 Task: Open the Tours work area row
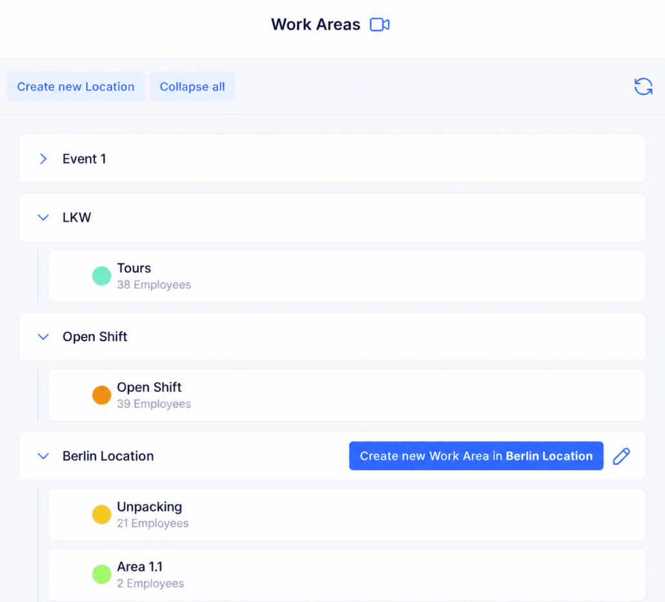coord(347,276)
